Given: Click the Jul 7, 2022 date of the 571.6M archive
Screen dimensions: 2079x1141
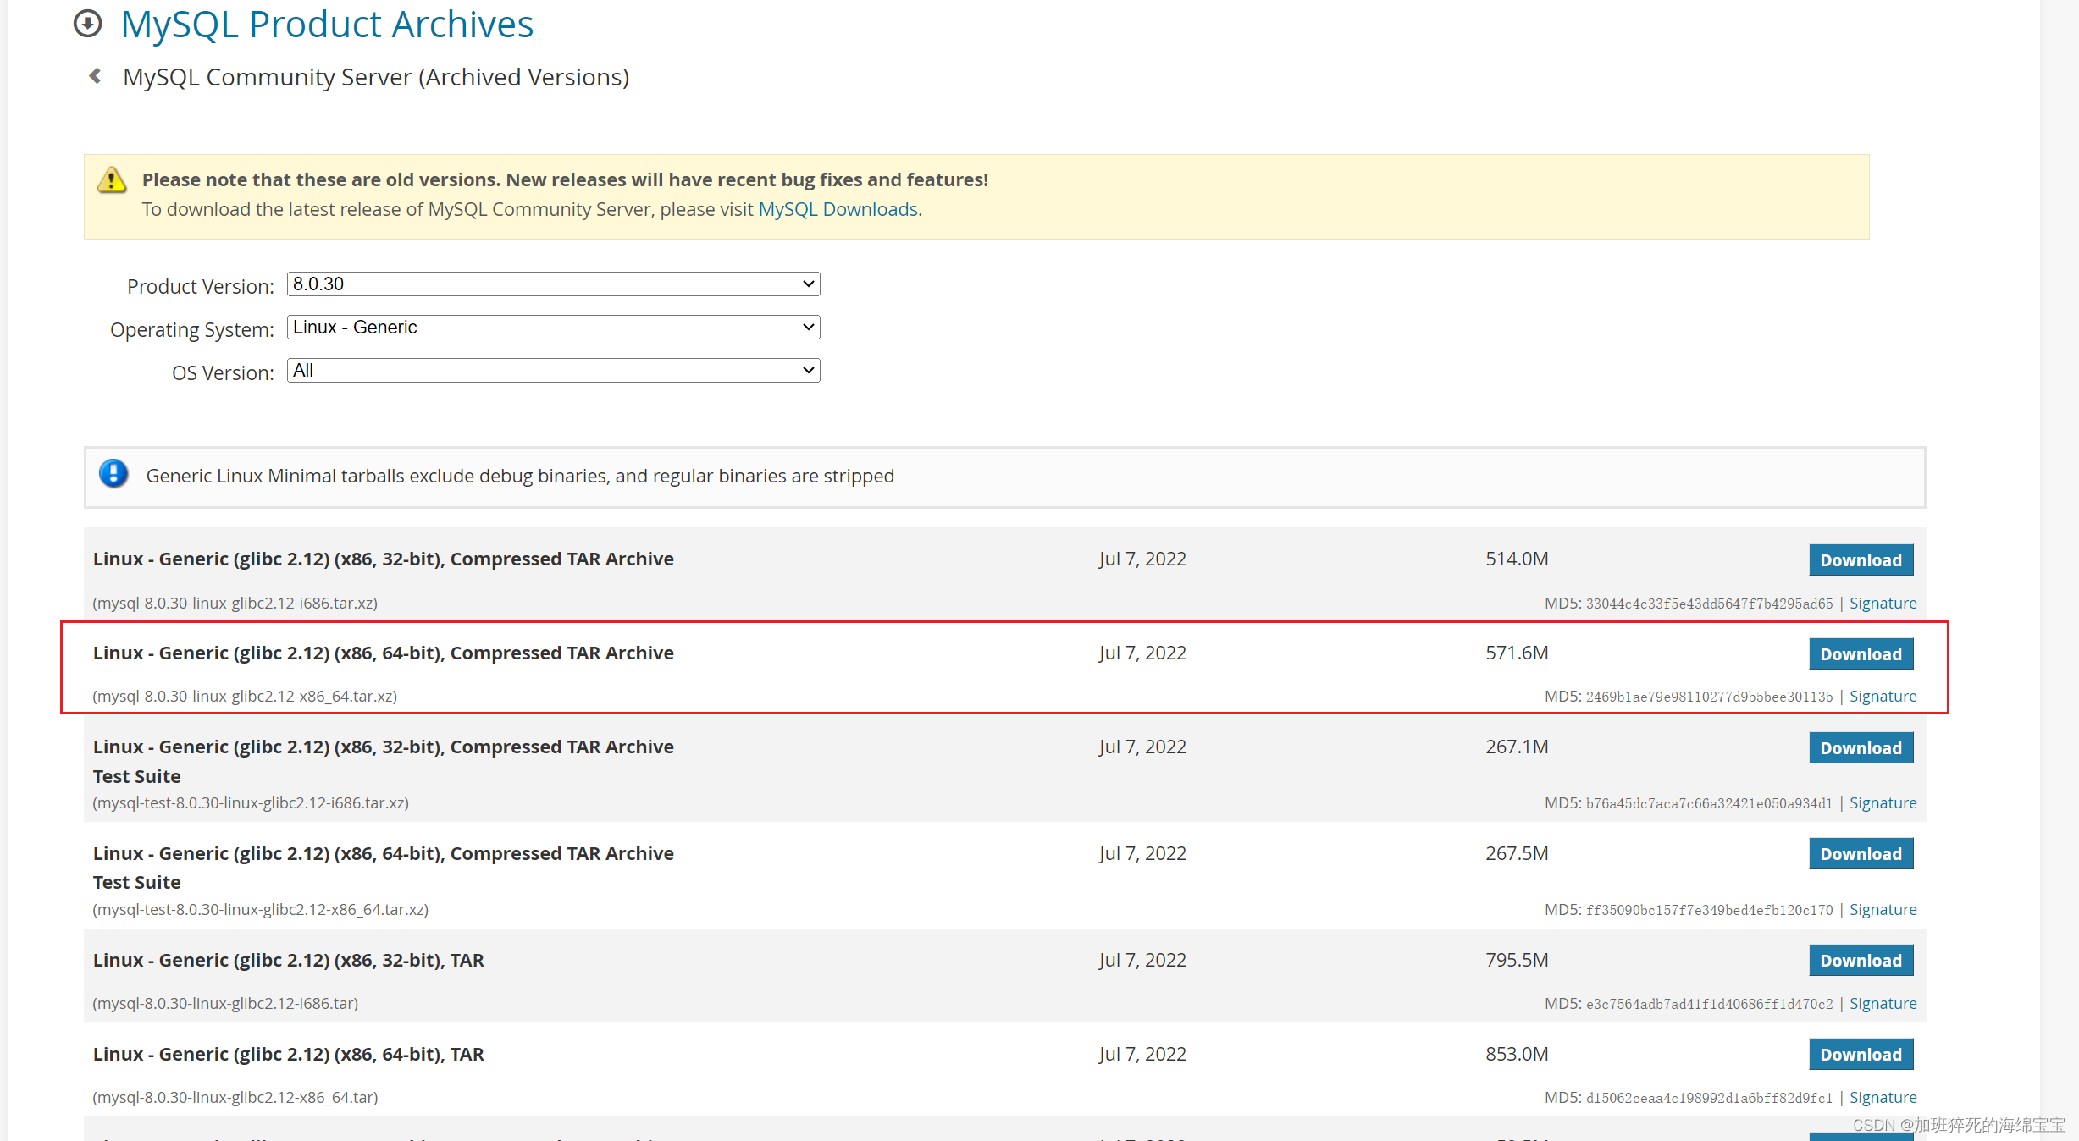Looking at the screenshot, I should [x=1142, y=653].
